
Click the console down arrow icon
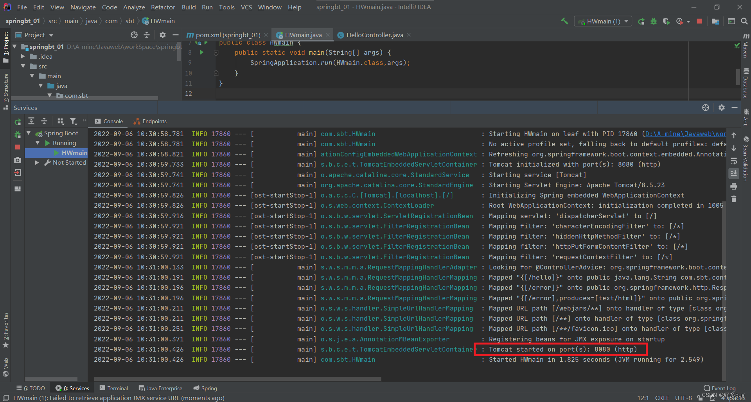[x=734, y=148]
